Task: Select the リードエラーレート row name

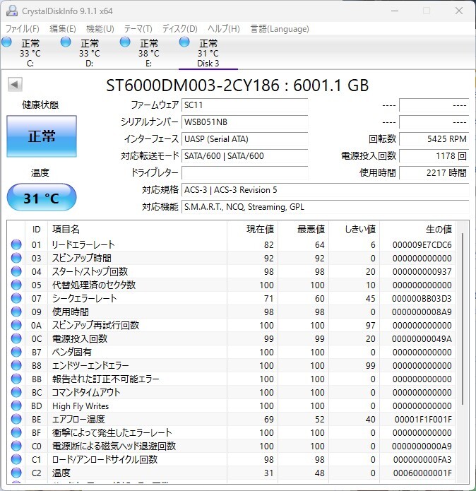Action: 83,244
